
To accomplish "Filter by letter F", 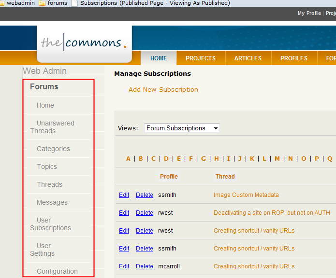I will (x=191, y=159).
